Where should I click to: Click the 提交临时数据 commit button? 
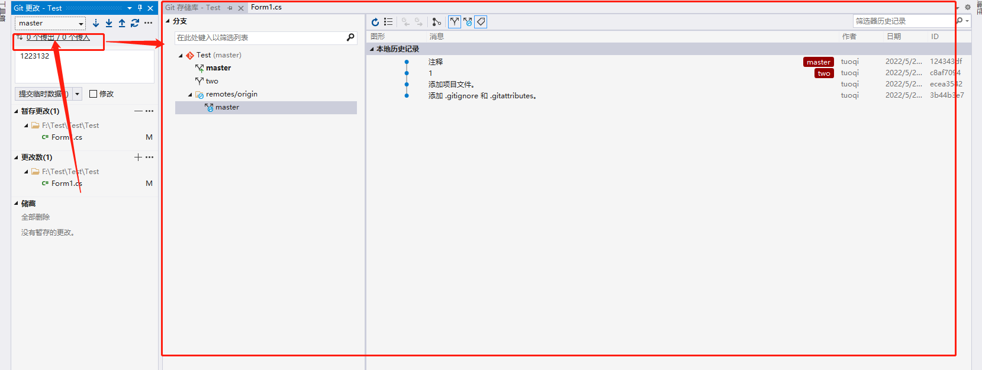(43, 94)
